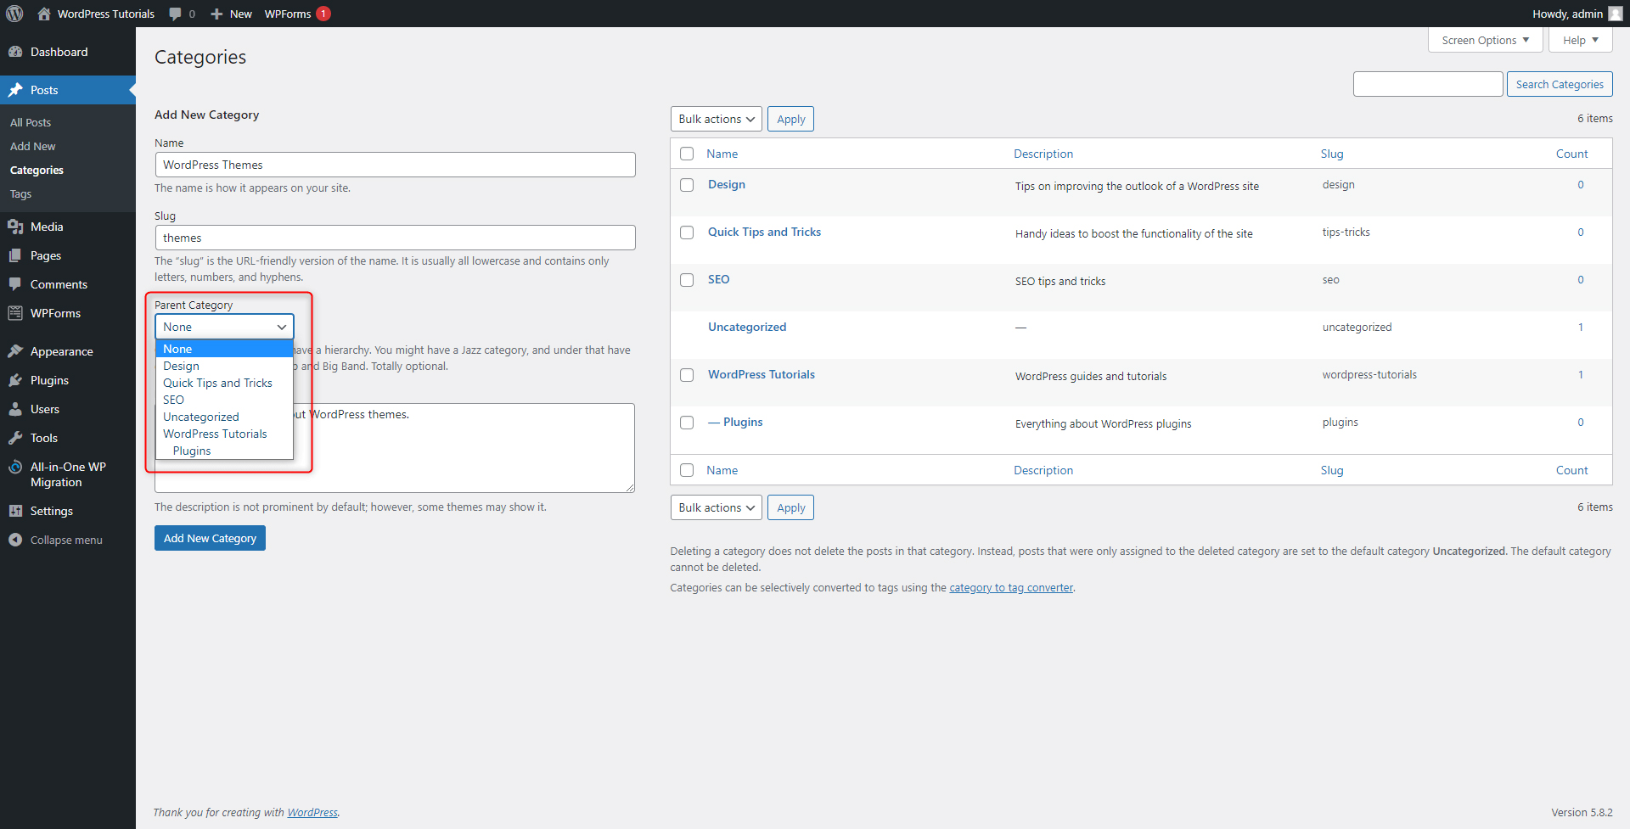Sort table by Count column header
The image size is (1630, 829).
pyautogui.click(x=1571, y=154)
